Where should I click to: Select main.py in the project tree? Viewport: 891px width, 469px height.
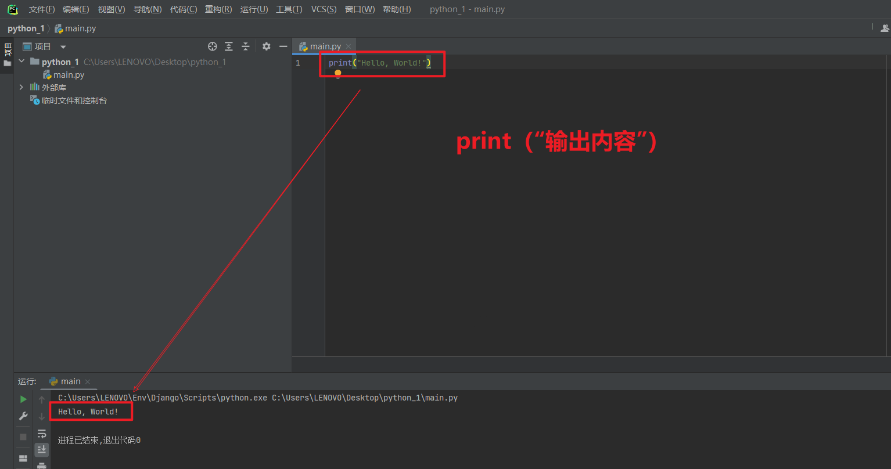(x=64, y=75)
